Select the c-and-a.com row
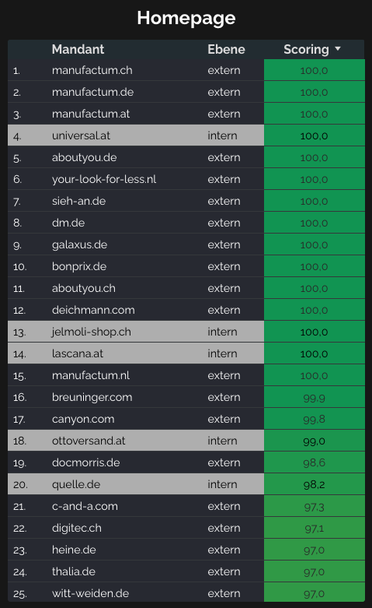 [186, 506]
